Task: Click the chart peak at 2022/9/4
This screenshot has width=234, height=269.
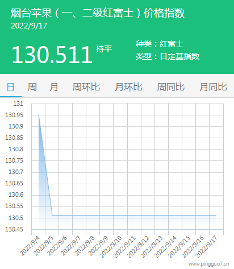Action: point(39,114)
